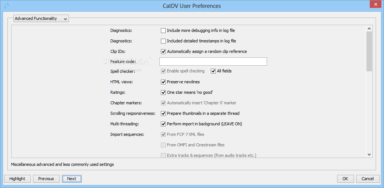Click the 'Clip IDs:' label
The image size is (384, 188).
[118, 52]
